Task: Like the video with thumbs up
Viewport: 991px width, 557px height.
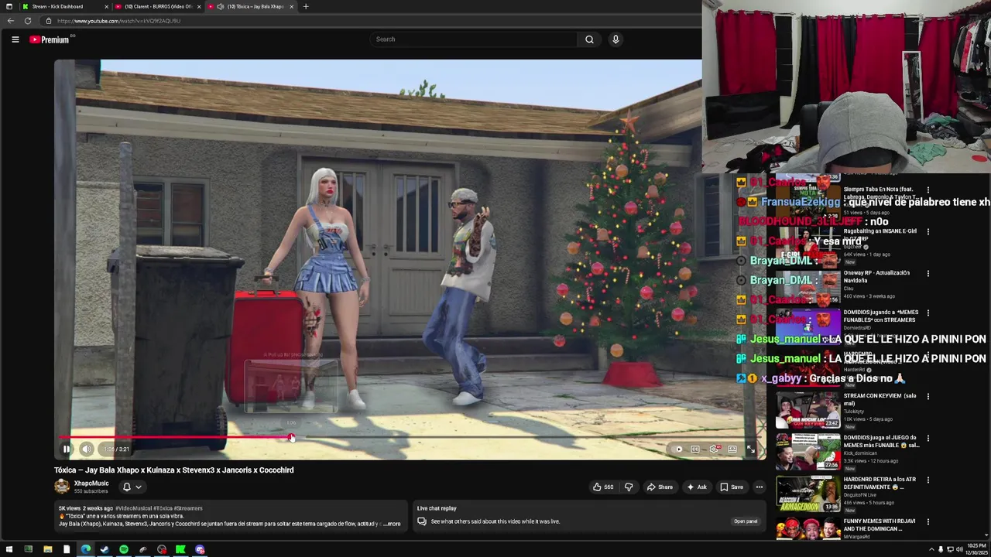Action: 602,487
